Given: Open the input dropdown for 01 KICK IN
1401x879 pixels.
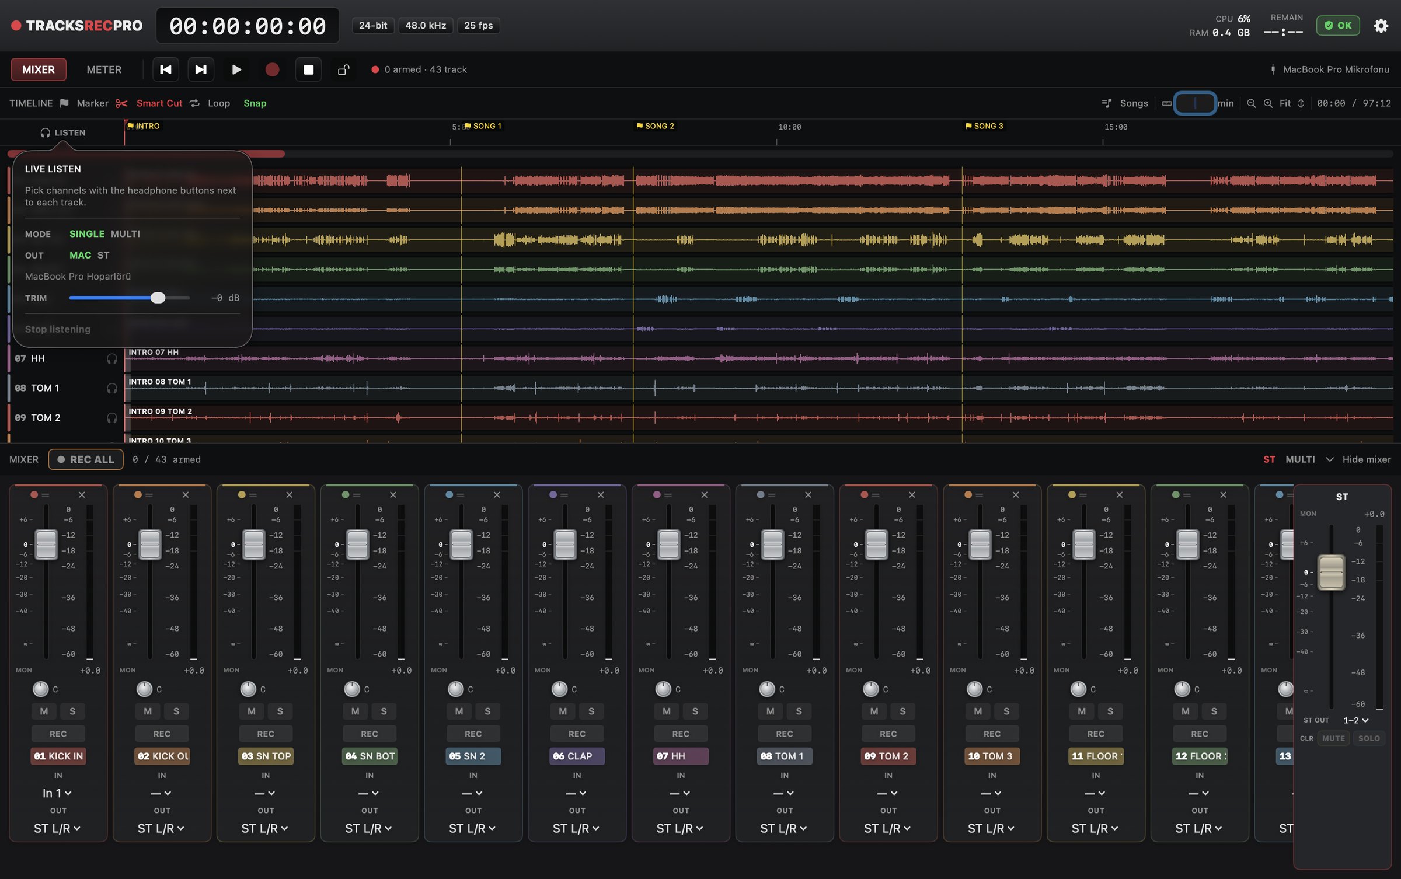Looking at the screenshot, I should 57,793.
